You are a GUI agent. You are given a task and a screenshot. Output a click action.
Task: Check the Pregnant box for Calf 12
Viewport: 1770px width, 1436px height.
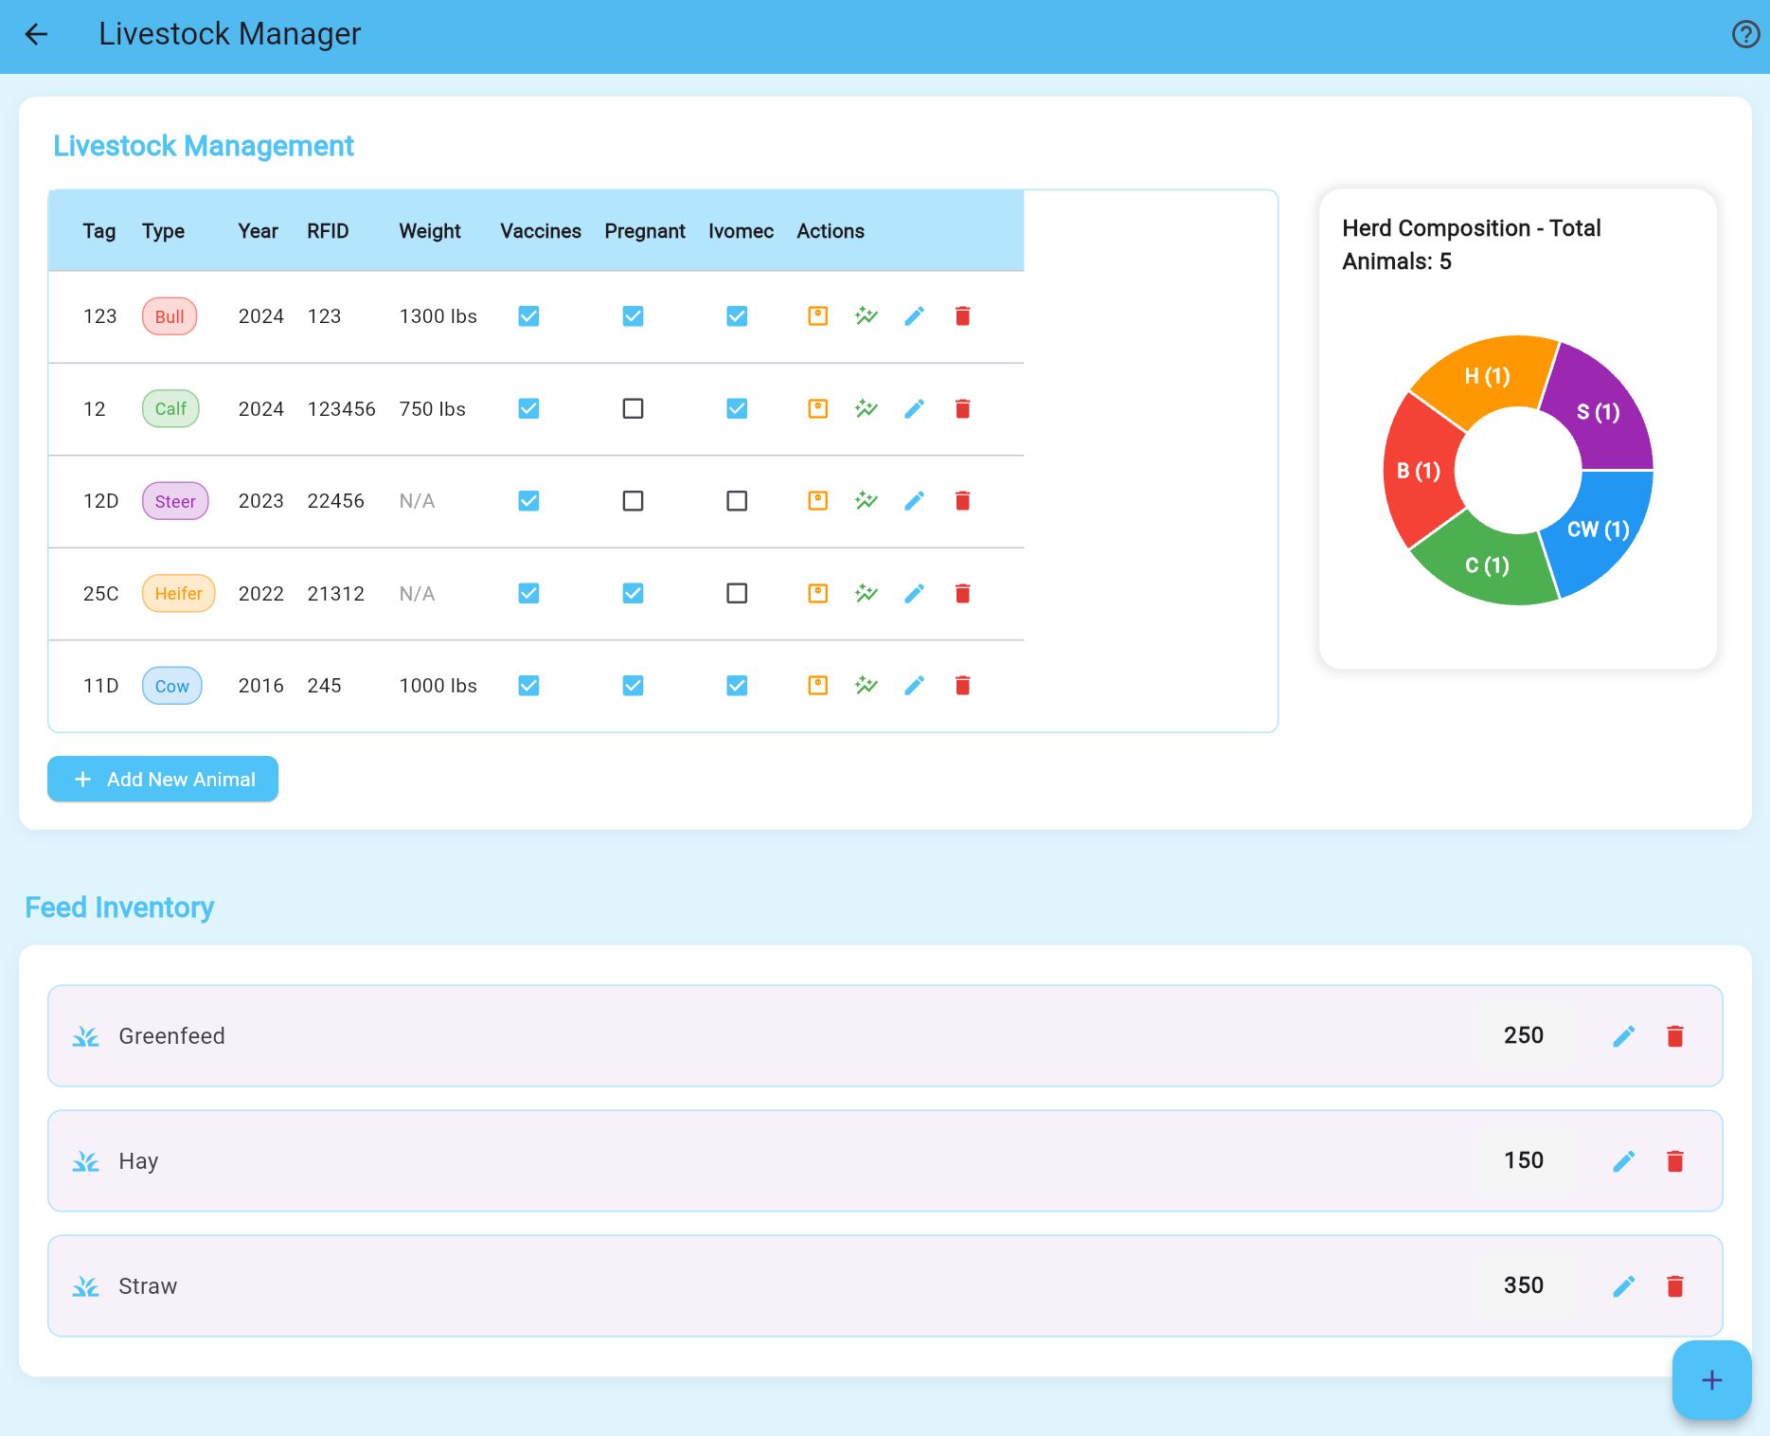point(633,409)
